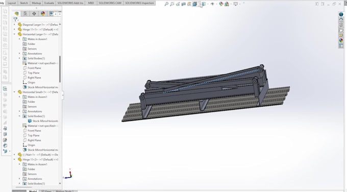Switch to the SOLIDWORKS Add-Ins tab
Image resolution: width=347 pixels, height=192 pixels.
70,3
